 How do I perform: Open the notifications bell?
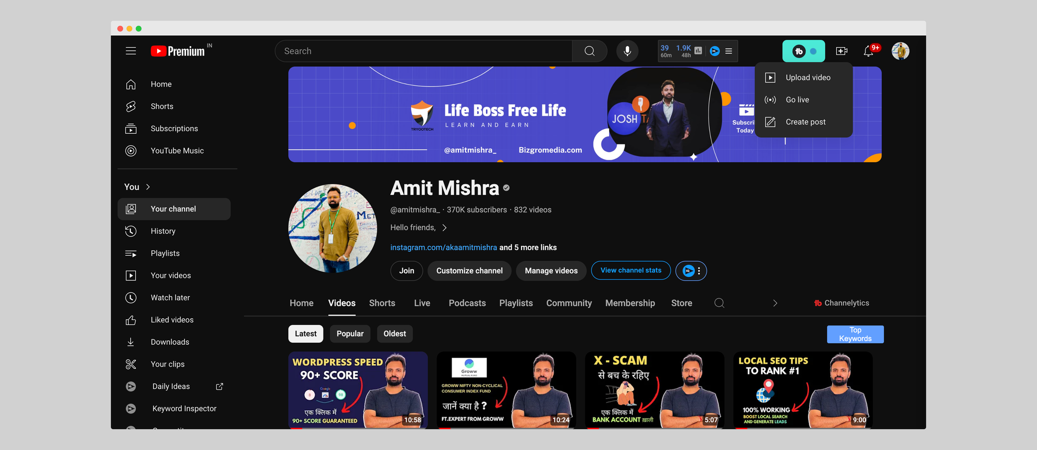[868, 51]
